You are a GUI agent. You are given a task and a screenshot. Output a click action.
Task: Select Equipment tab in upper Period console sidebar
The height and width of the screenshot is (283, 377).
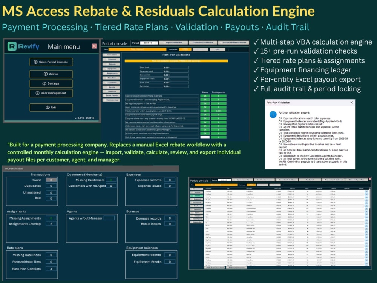111,69
